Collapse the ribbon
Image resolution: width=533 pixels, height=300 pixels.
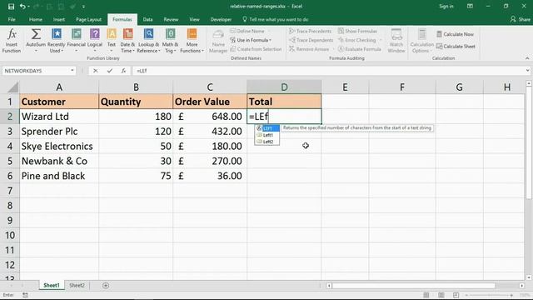point(527,58)
